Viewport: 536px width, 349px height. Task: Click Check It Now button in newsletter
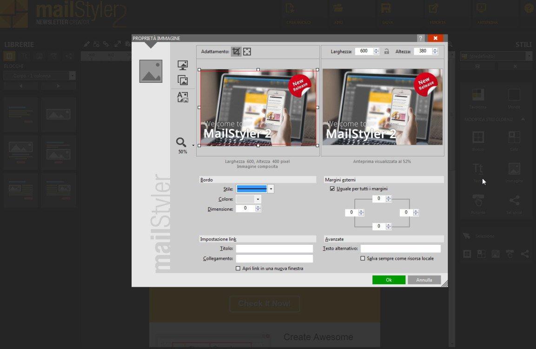(265, 303)
